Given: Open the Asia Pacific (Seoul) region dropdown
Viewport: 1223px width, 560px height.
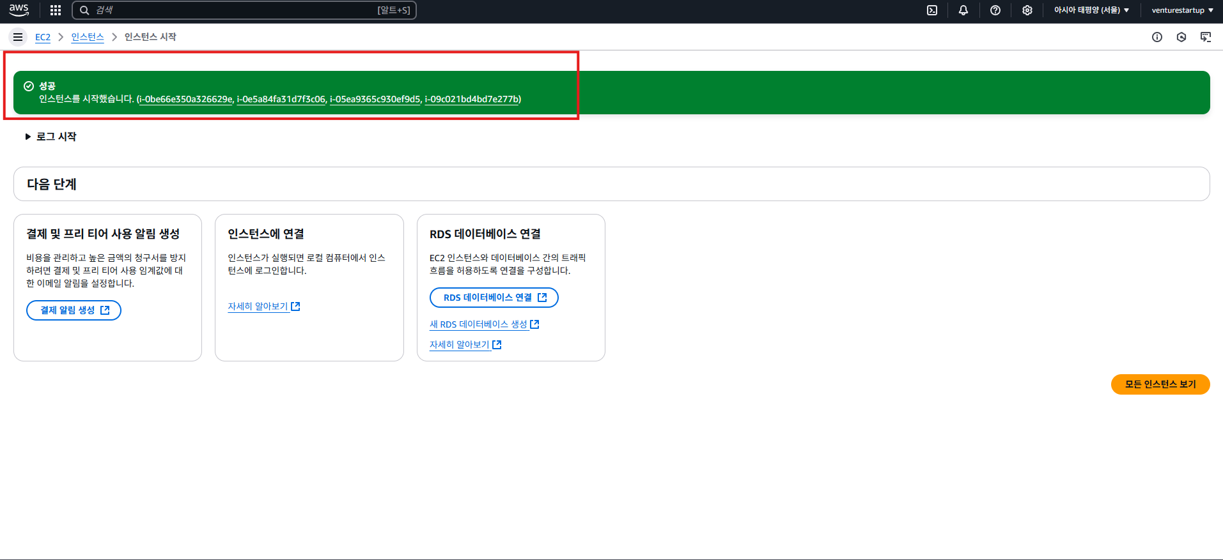Looking at the screenshot, I should tap(1091, 10).
